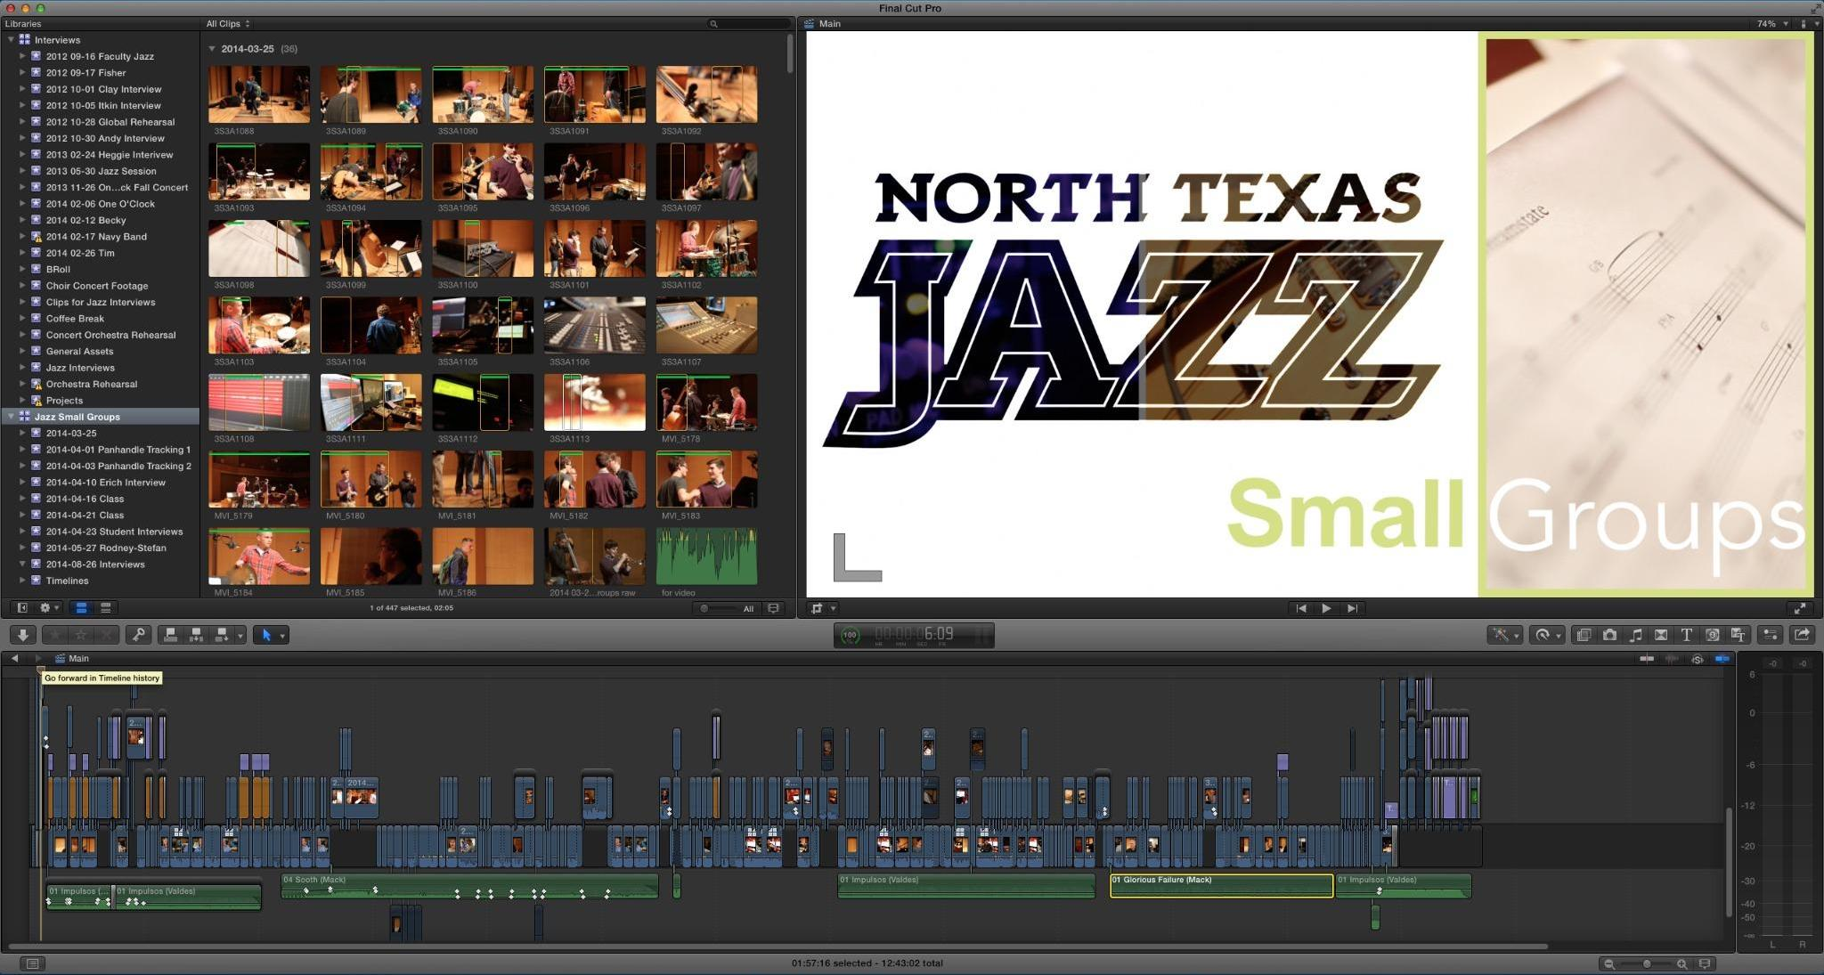Go to previous edit point

tap(1301, 608)
